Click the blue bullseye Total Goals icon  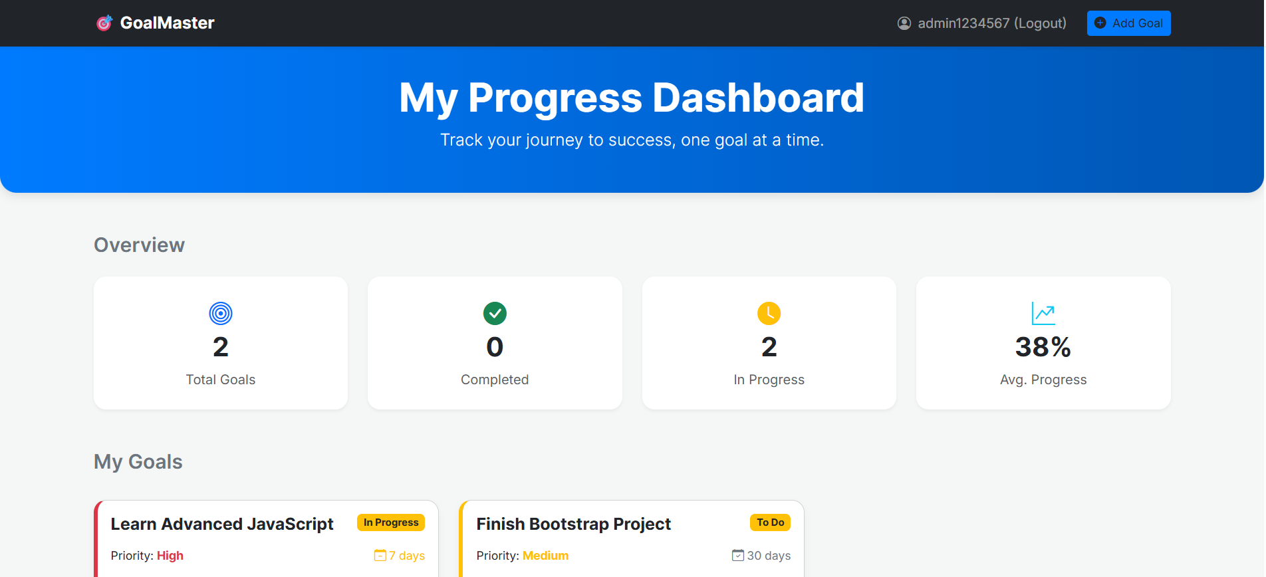221,313
